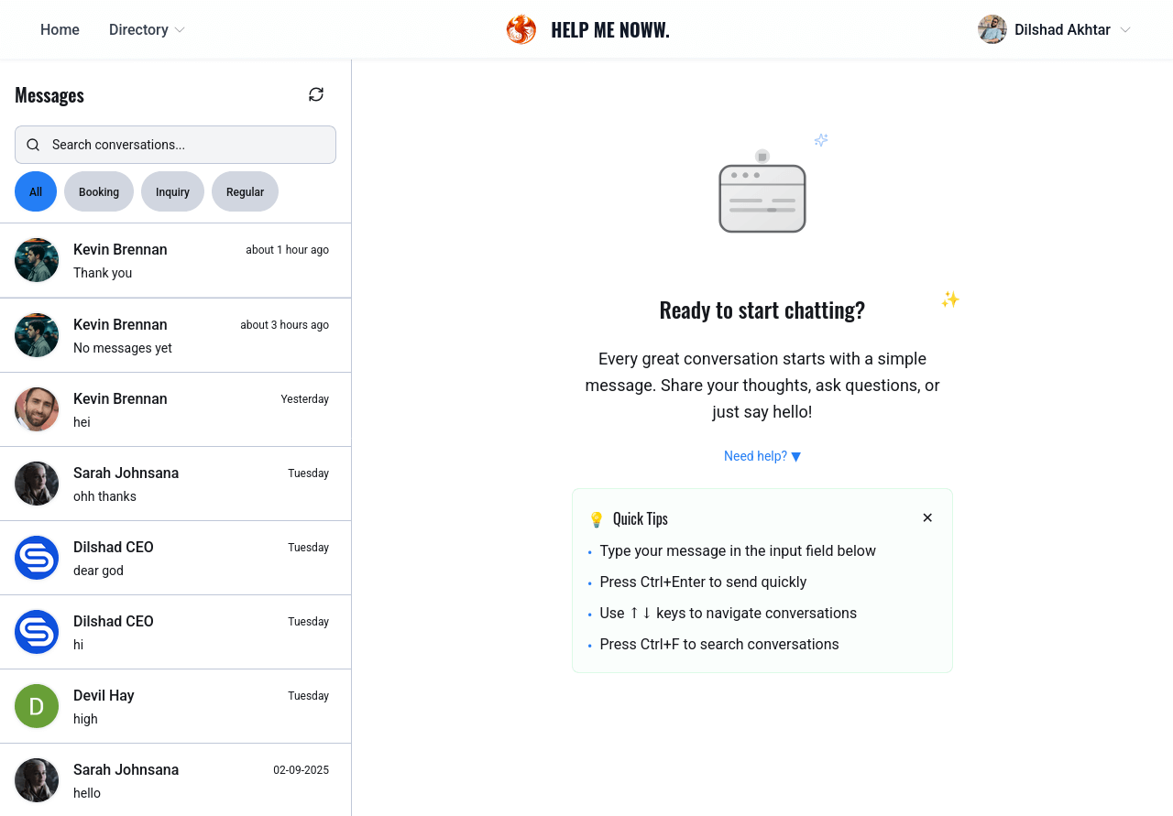Close the Quick Tips panel
The image size is (1173, 816).
pyautogui.click(x=927, y=517)
